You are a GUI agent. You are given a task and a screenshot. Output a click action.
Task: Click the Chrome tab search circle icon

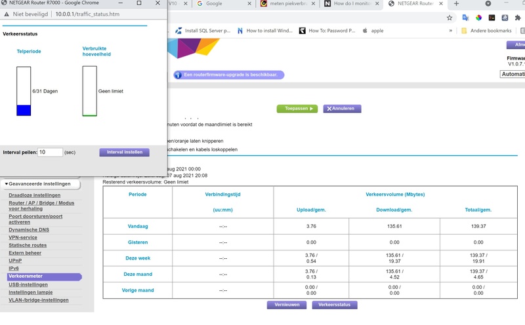tap(488, 4)
